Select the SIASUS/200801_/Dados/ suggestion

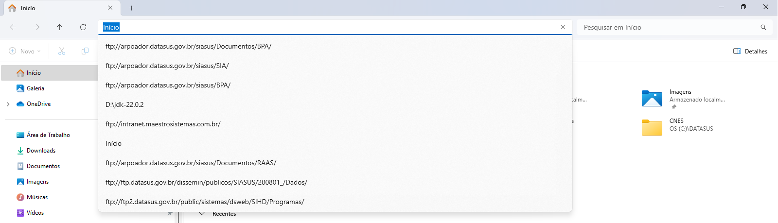pyautogui.click(x=335, y=182)
